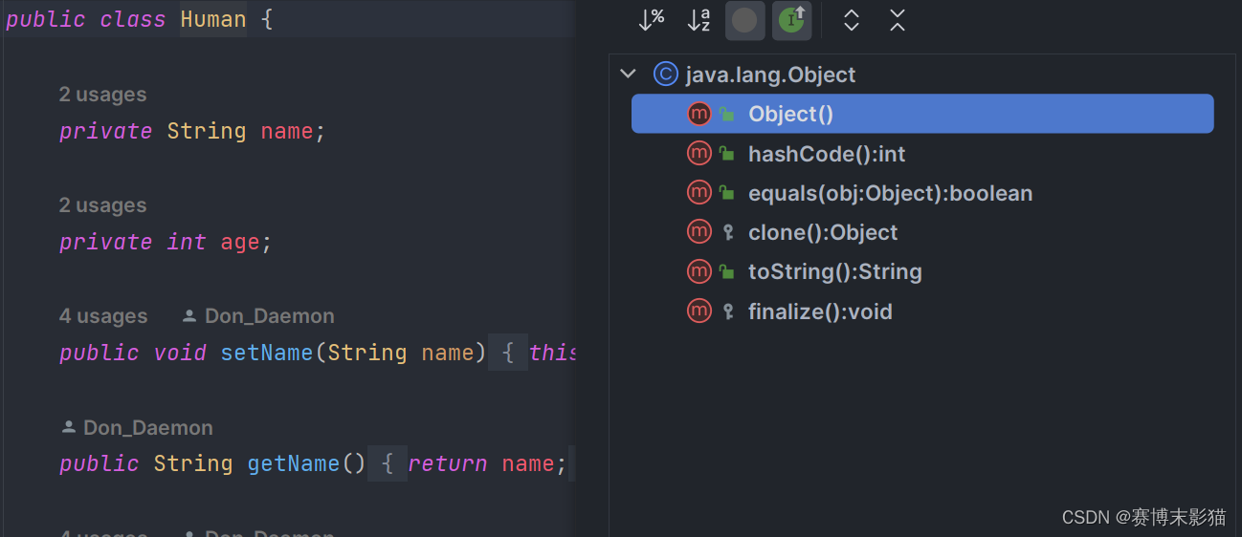This screenshot has height=537, width=1242.
Task: Click the 'name' field in the private String declaration
Action: pos(287,131)
